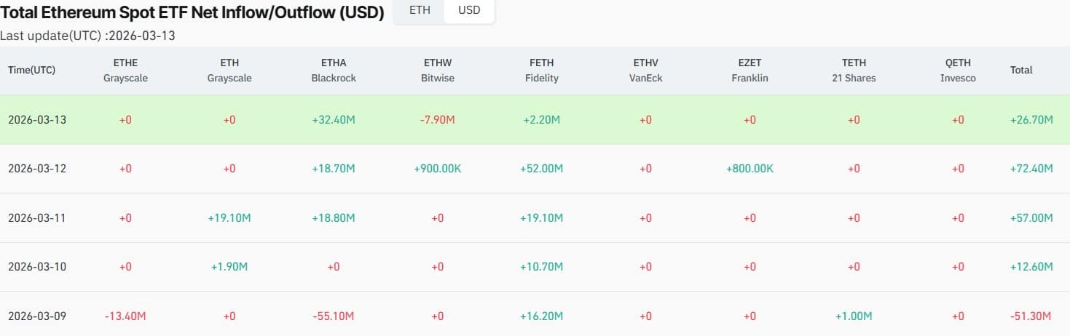Click the ETHV VanEck column header
The image size is (1070, 336).
pos(645,71)
